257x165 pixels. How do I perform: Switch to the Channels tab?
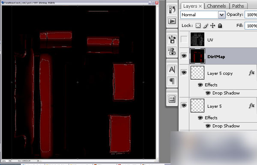click(x=216, y=6)
